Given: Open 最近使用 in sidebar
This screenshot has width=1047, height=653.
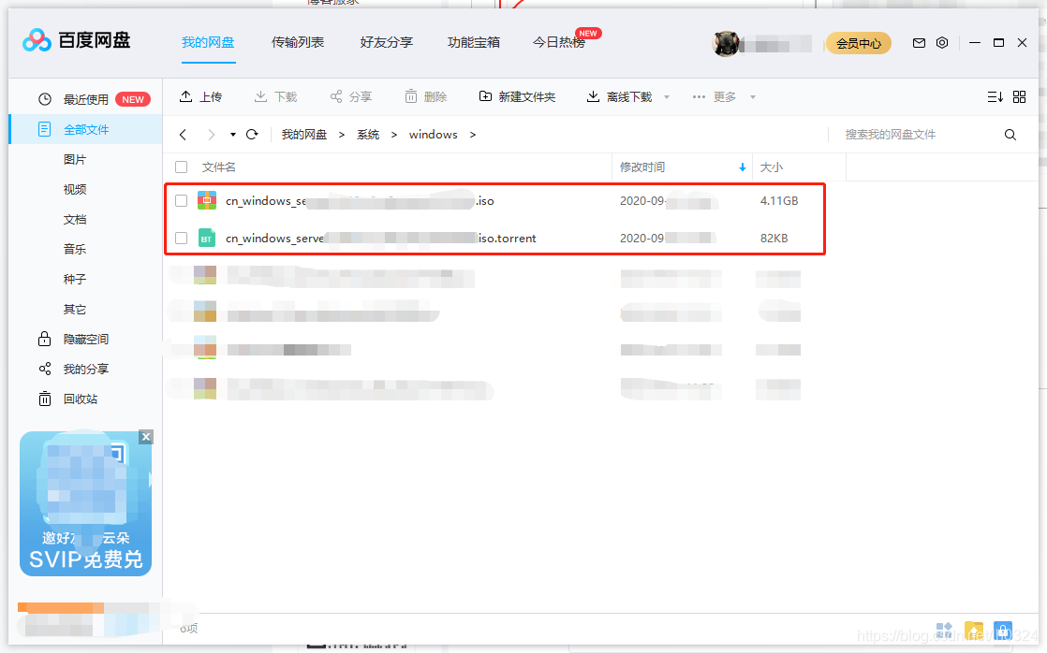Looking at the screenshot, I should (x=85, y=99).
